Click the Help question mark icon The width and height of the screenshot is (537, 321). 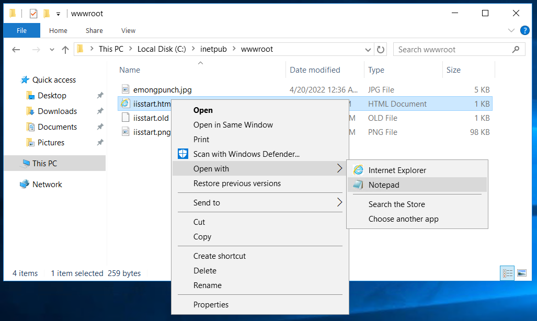524,30
